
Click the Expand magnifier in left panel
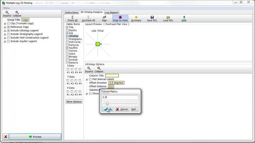pyautogui.click(x=7, y=12)
